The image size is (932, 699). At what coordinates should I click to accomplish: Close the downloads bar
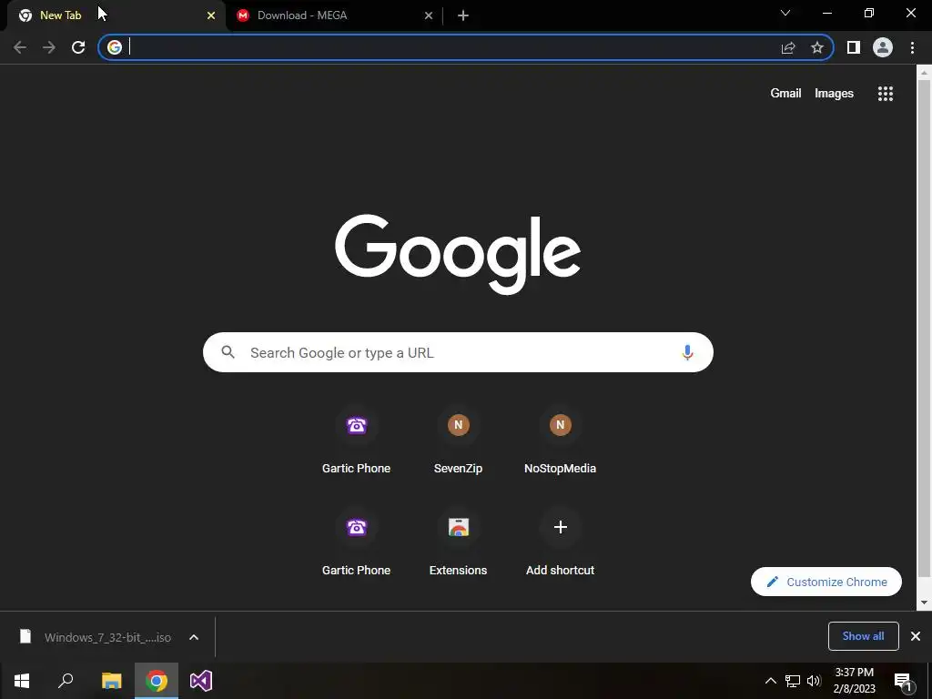(x=916, y=636)
